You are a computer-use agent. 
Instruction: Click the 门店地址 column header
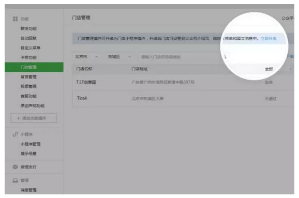[x=139, y=69]
